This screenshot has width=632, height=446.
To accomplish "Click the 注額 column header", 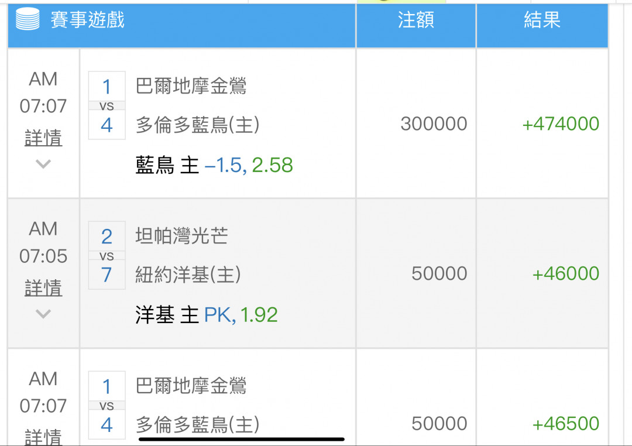I will [416, 19].
